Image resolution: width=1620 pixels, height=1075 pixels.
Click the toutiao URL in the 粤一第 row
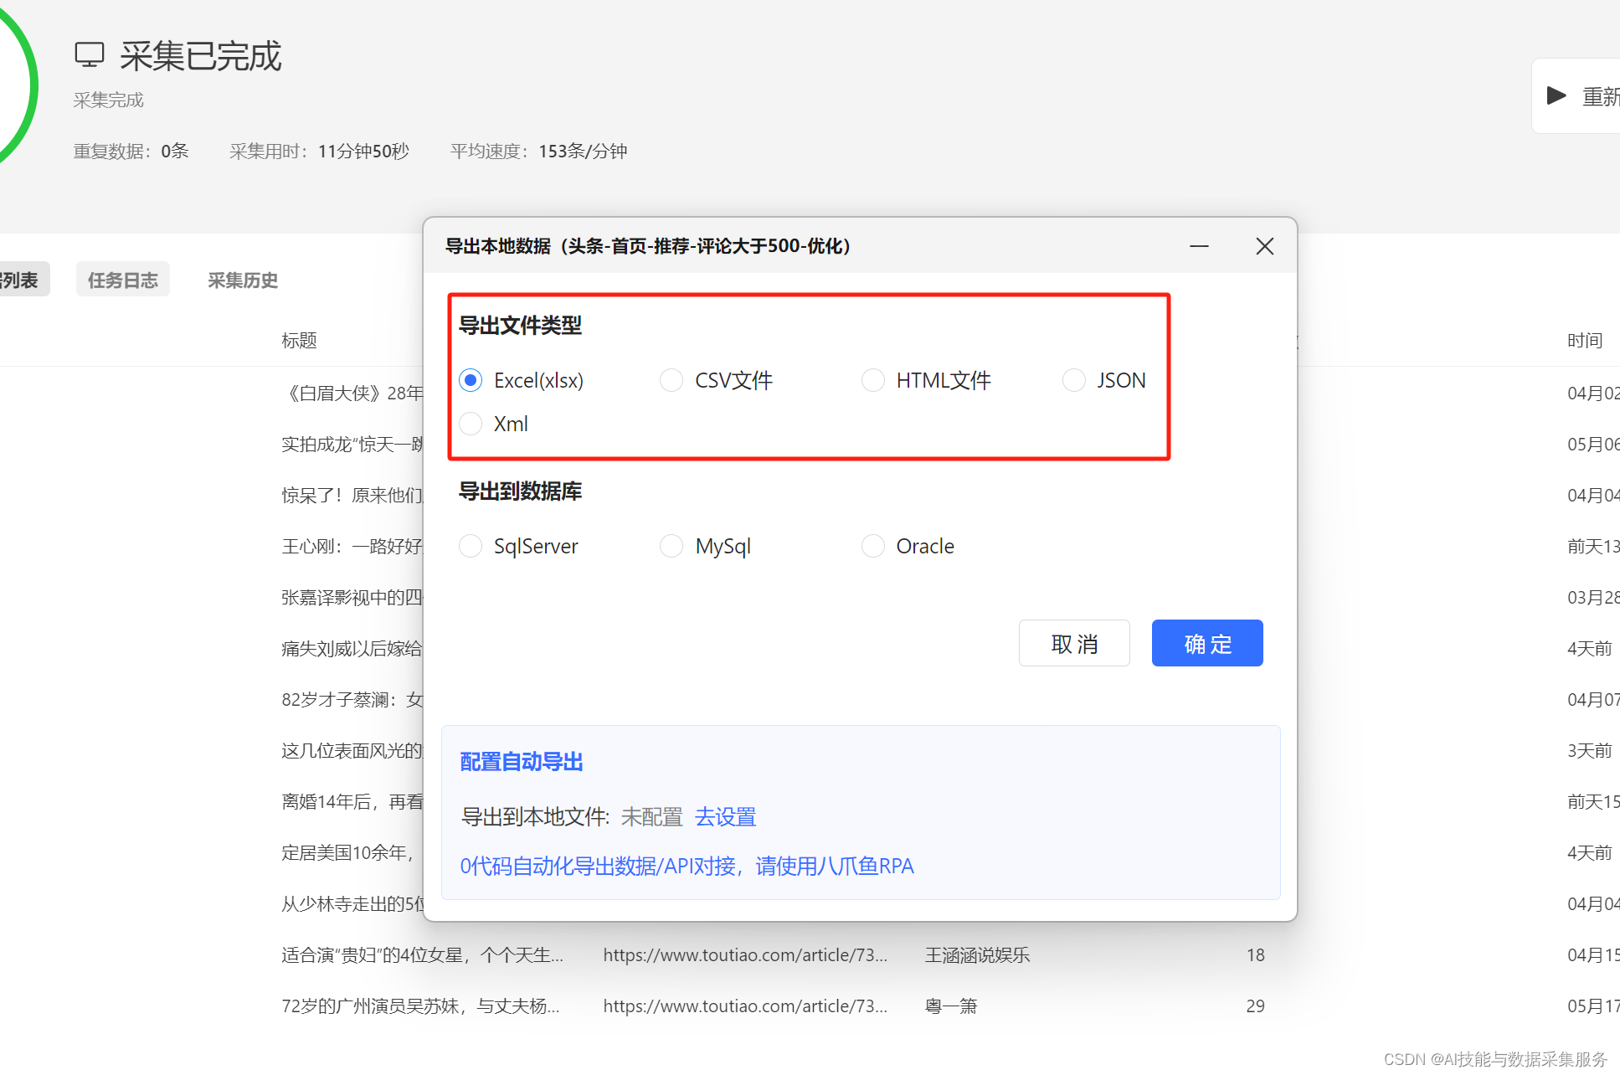tap(745, 1006)
